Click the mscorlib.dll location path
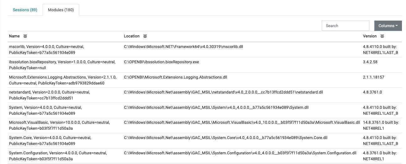The width and height of the screenshot is (406, 164). 183,47
